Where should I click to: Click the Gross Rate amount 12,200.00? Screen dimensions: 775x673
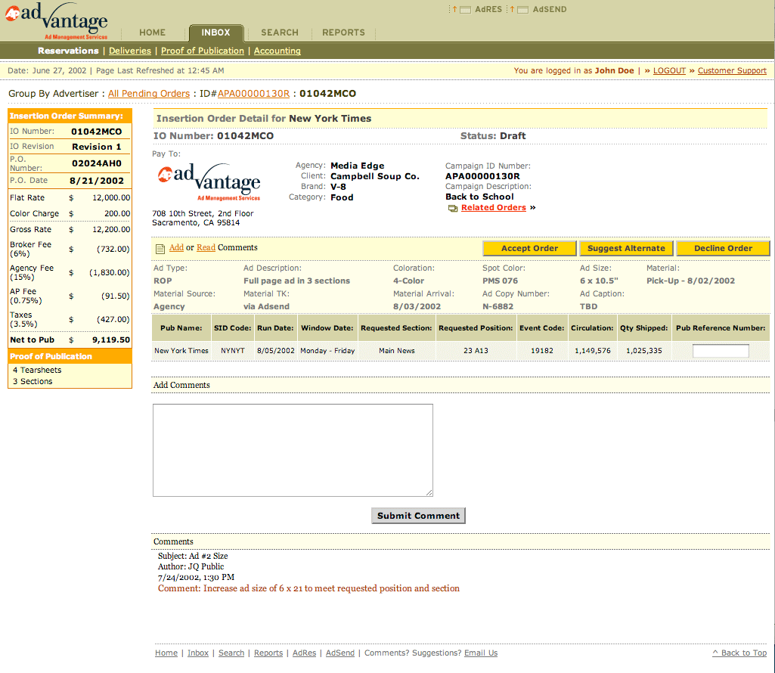tap(111, 229)
